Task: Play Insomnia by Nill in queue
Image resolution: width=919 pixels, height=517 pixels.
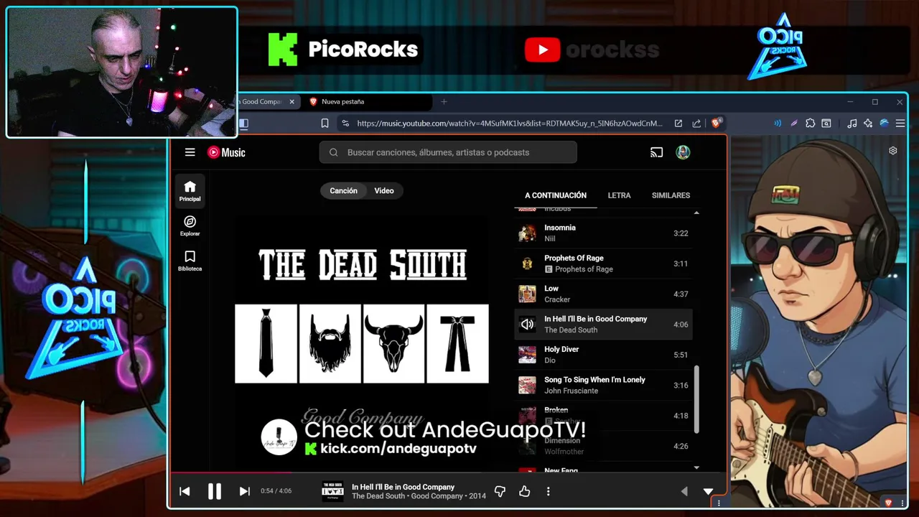Action: 604,233
